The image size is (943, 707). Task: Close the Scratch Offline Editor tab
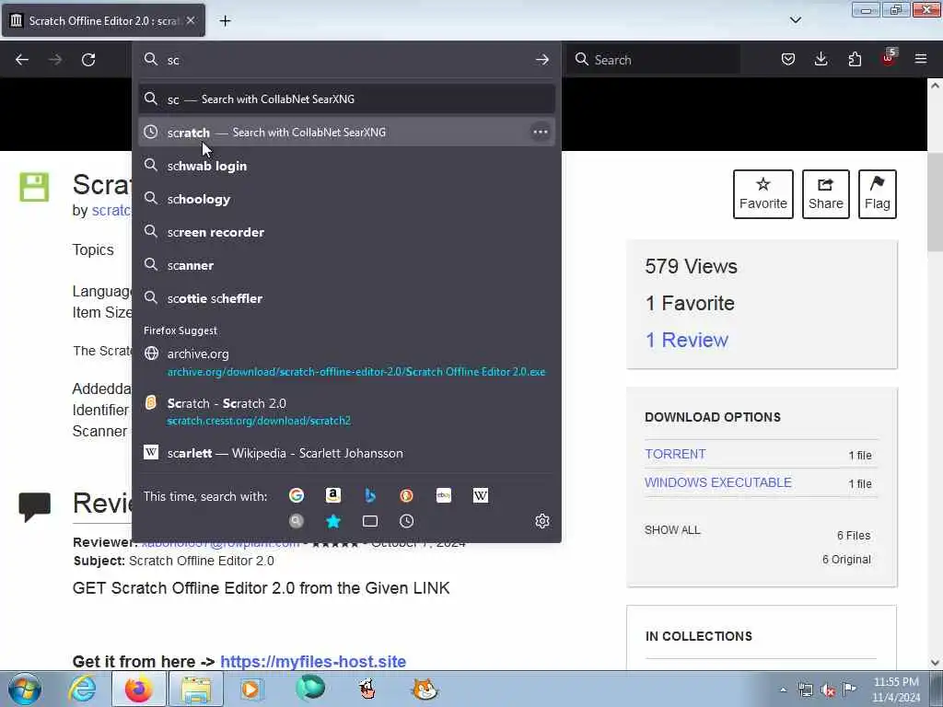(191, 20)
